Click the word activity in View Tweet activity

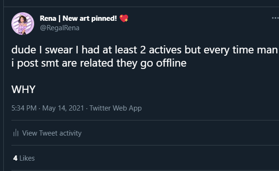70,133
